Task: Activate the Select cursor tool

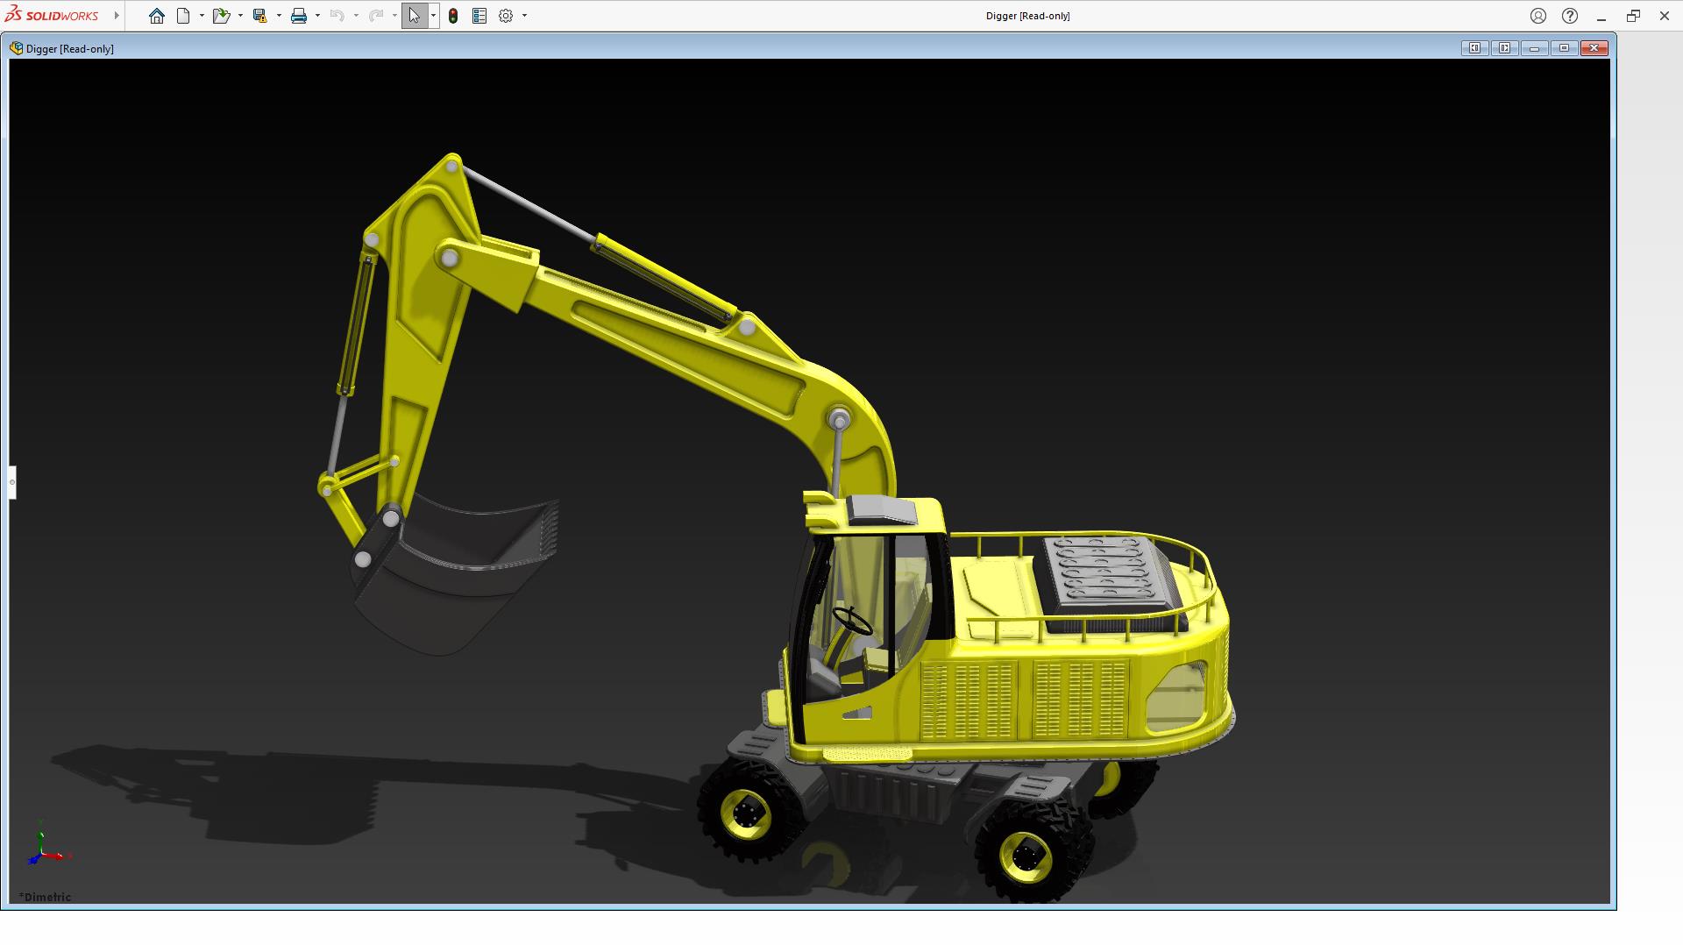Action: click(414, 16)
